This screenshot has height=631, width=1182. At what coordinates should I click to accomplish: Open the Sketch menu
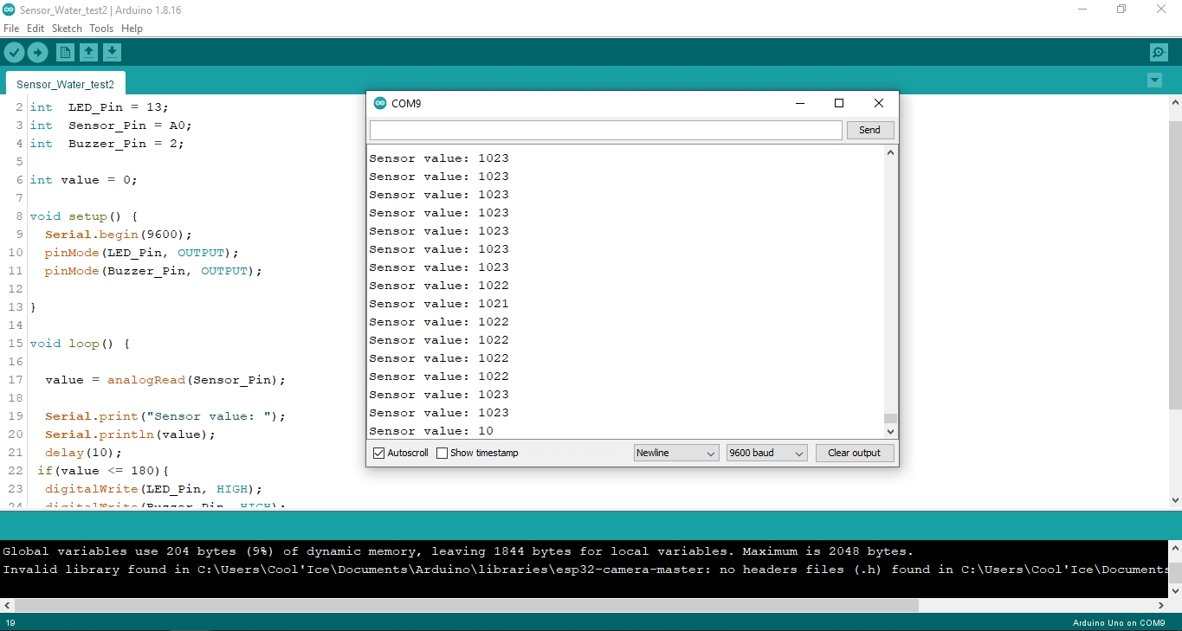67,29
